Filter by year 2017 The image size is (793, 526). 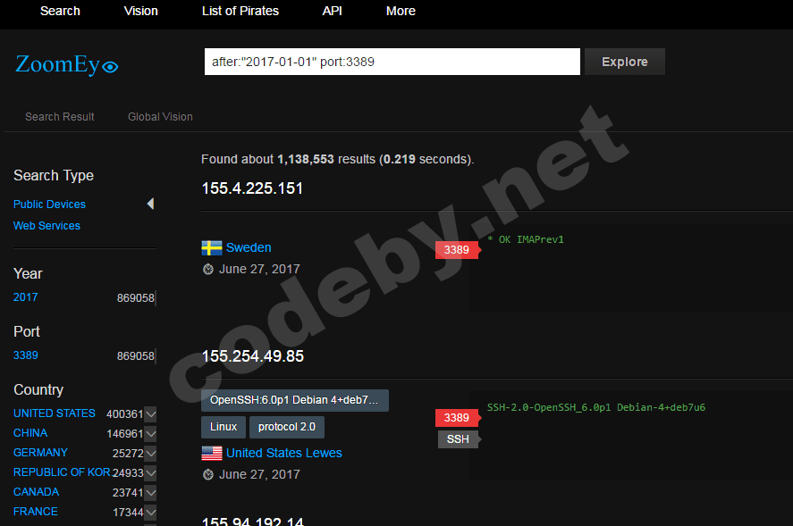point(25,297)
